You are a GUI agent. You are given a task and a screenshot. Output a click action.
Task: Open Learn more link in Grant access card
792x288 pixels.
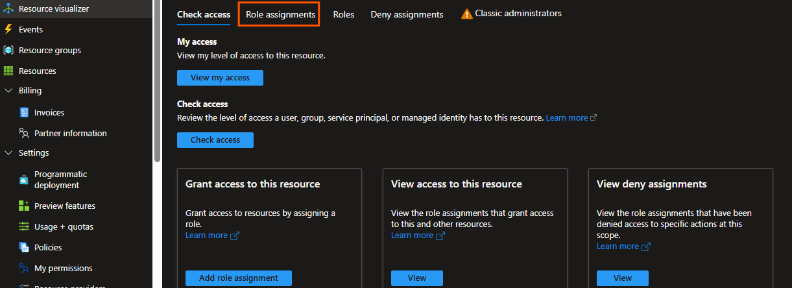(x=206, y=235)
